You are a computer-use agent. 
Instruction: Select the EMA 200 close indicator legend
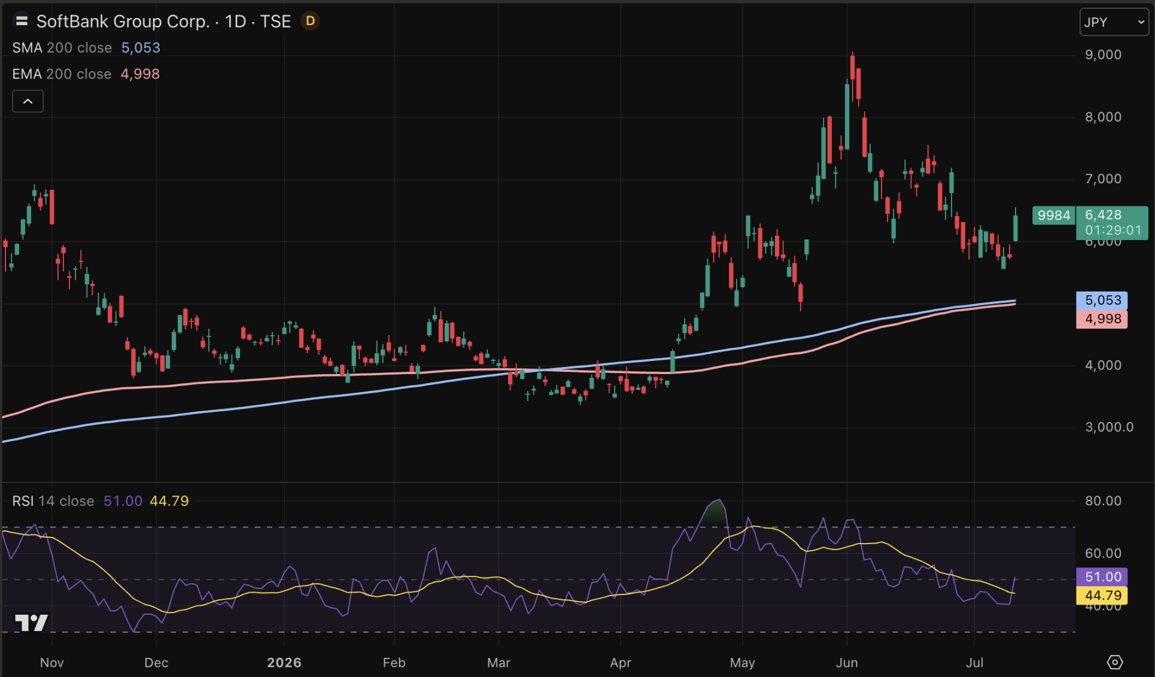pyautogui.click(x=62, y=74)
